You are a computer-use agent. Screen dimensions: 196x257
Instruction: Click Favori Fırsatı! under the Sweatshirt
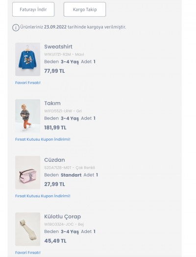tap(28, 82)
